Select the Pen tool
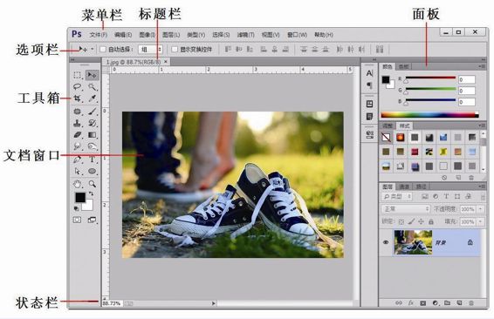Screen dimensions: 494x319 pos(78,159)
